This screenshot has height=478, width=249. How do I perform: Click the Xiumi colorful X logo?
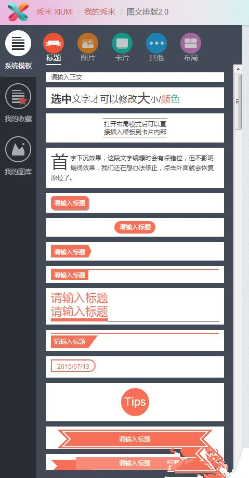18,12
